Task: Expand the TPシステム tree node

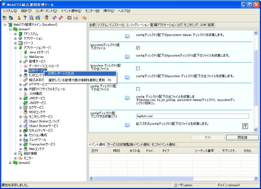Action: [x=15, y=34]
